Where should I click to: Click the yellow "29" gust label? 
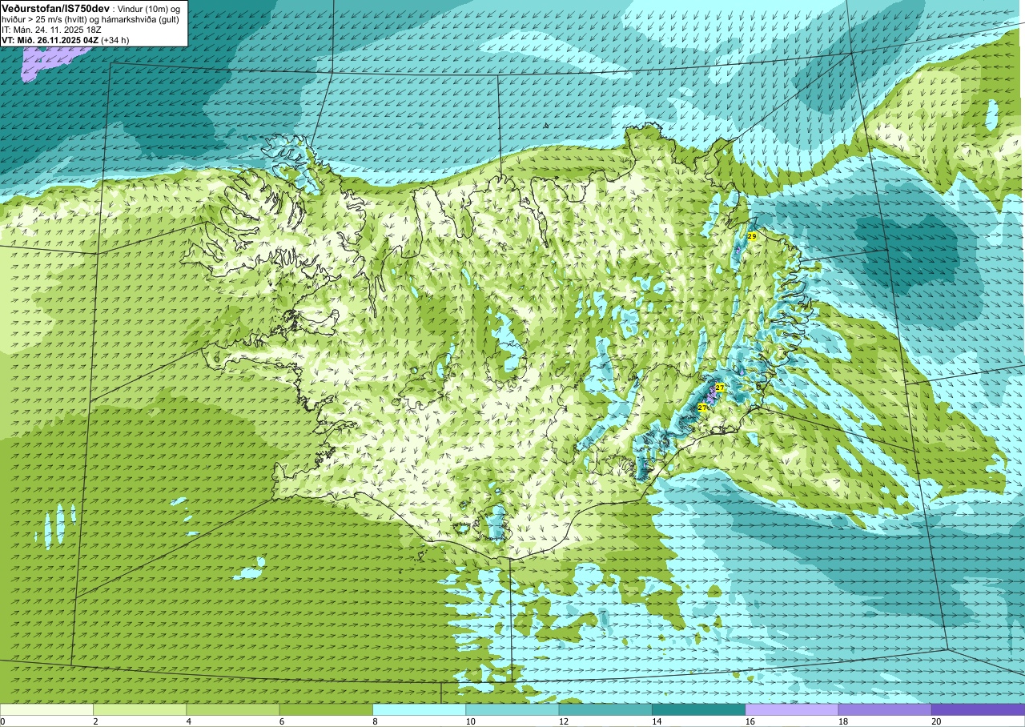point(752,236)
